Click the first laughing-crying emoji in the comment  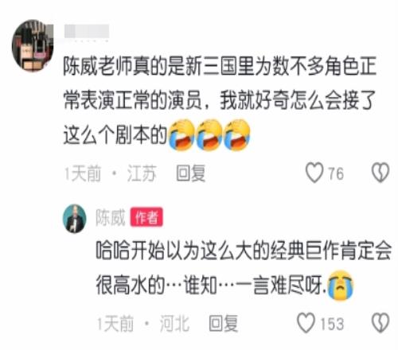pos(182,134)
